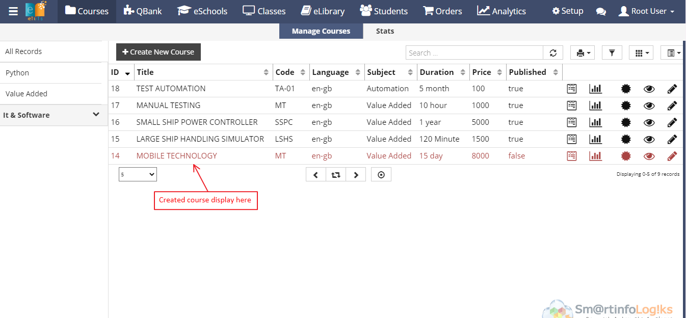Viewport: 686px width, 318px height.
Task: Edit MANUAL TESTING with pencil icon
Action: click(672, 105)
